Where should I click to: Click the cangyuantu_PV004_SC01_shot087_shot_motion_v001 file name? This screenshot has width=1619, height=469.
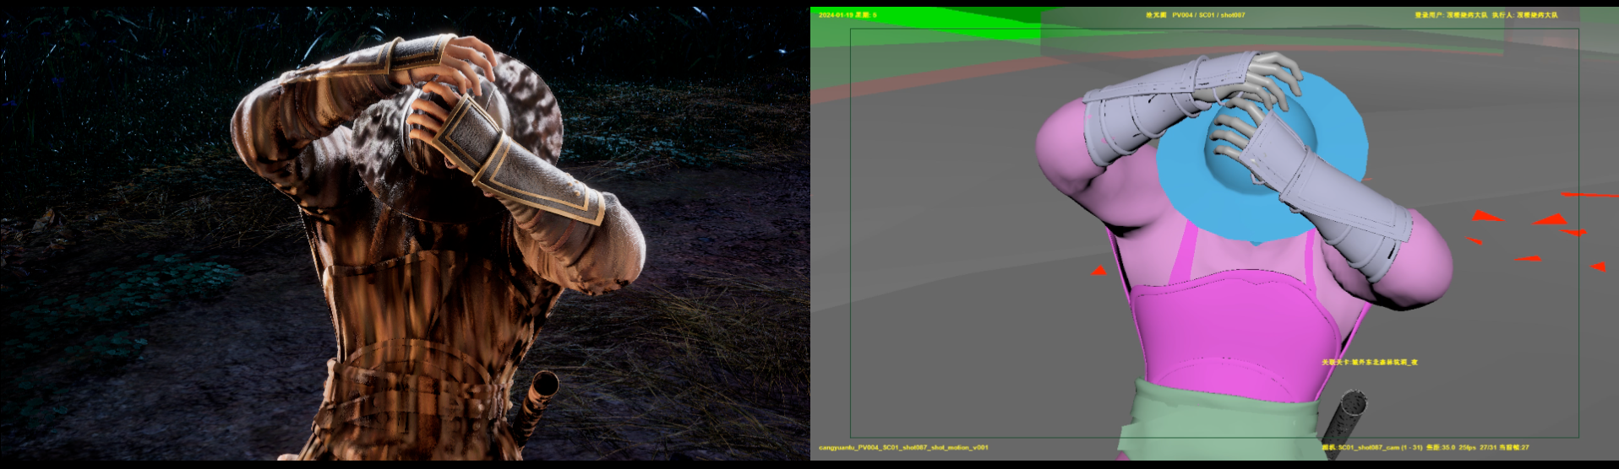pyautogui.click(x=903, y=447)
